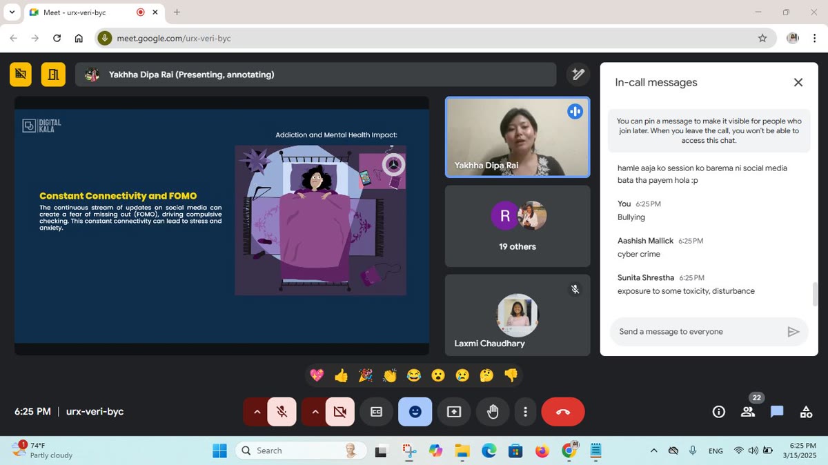
Task: Turn on the camera
Action: point(340,412)
